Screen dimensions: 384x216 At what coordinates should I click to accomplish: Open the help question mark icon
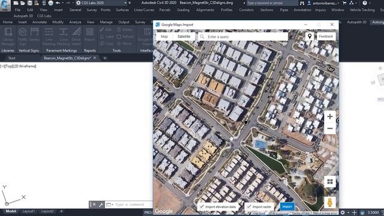coord(365,3)
